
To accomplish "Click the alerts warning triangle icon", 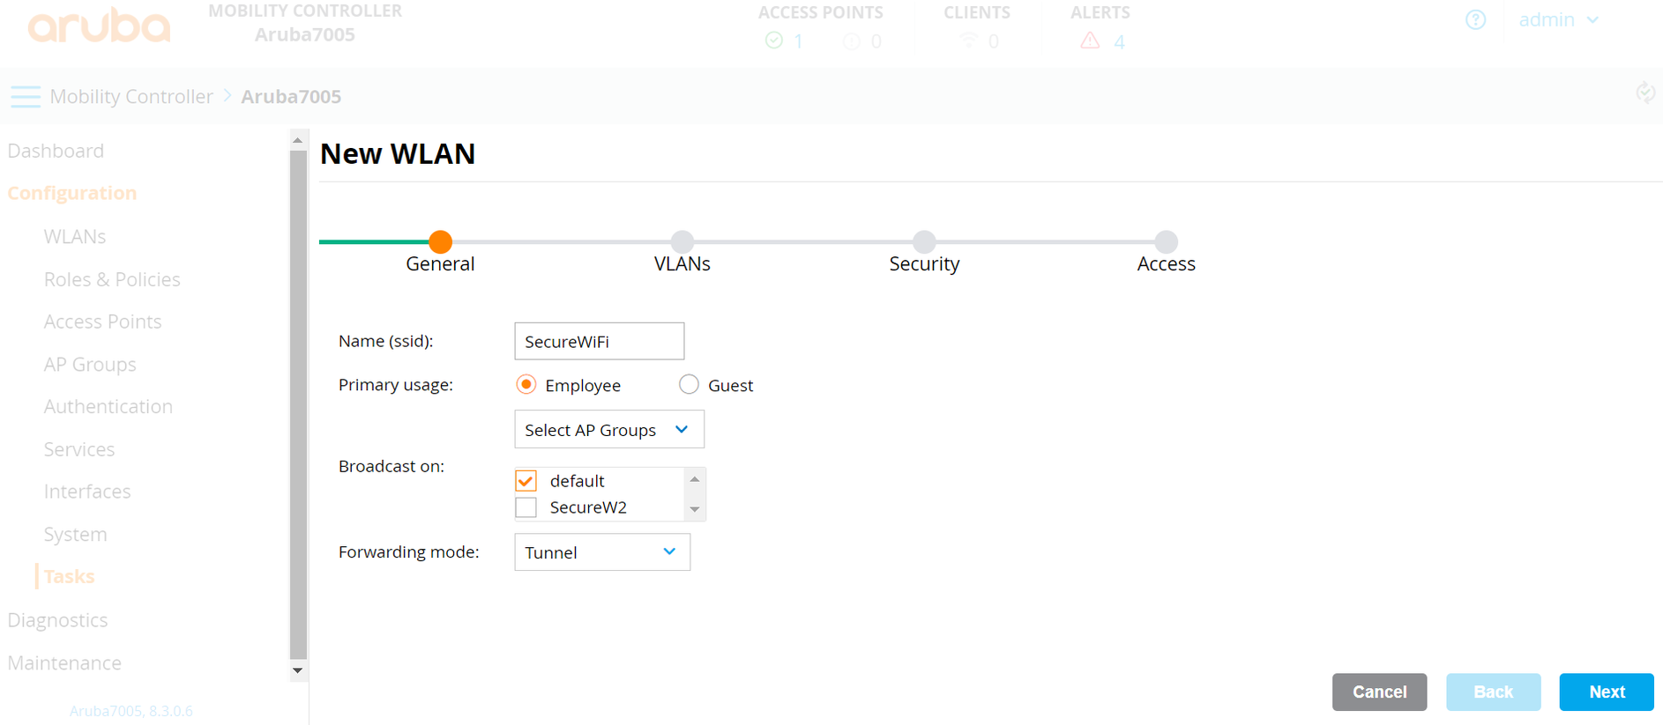I will coord(1090,41).
